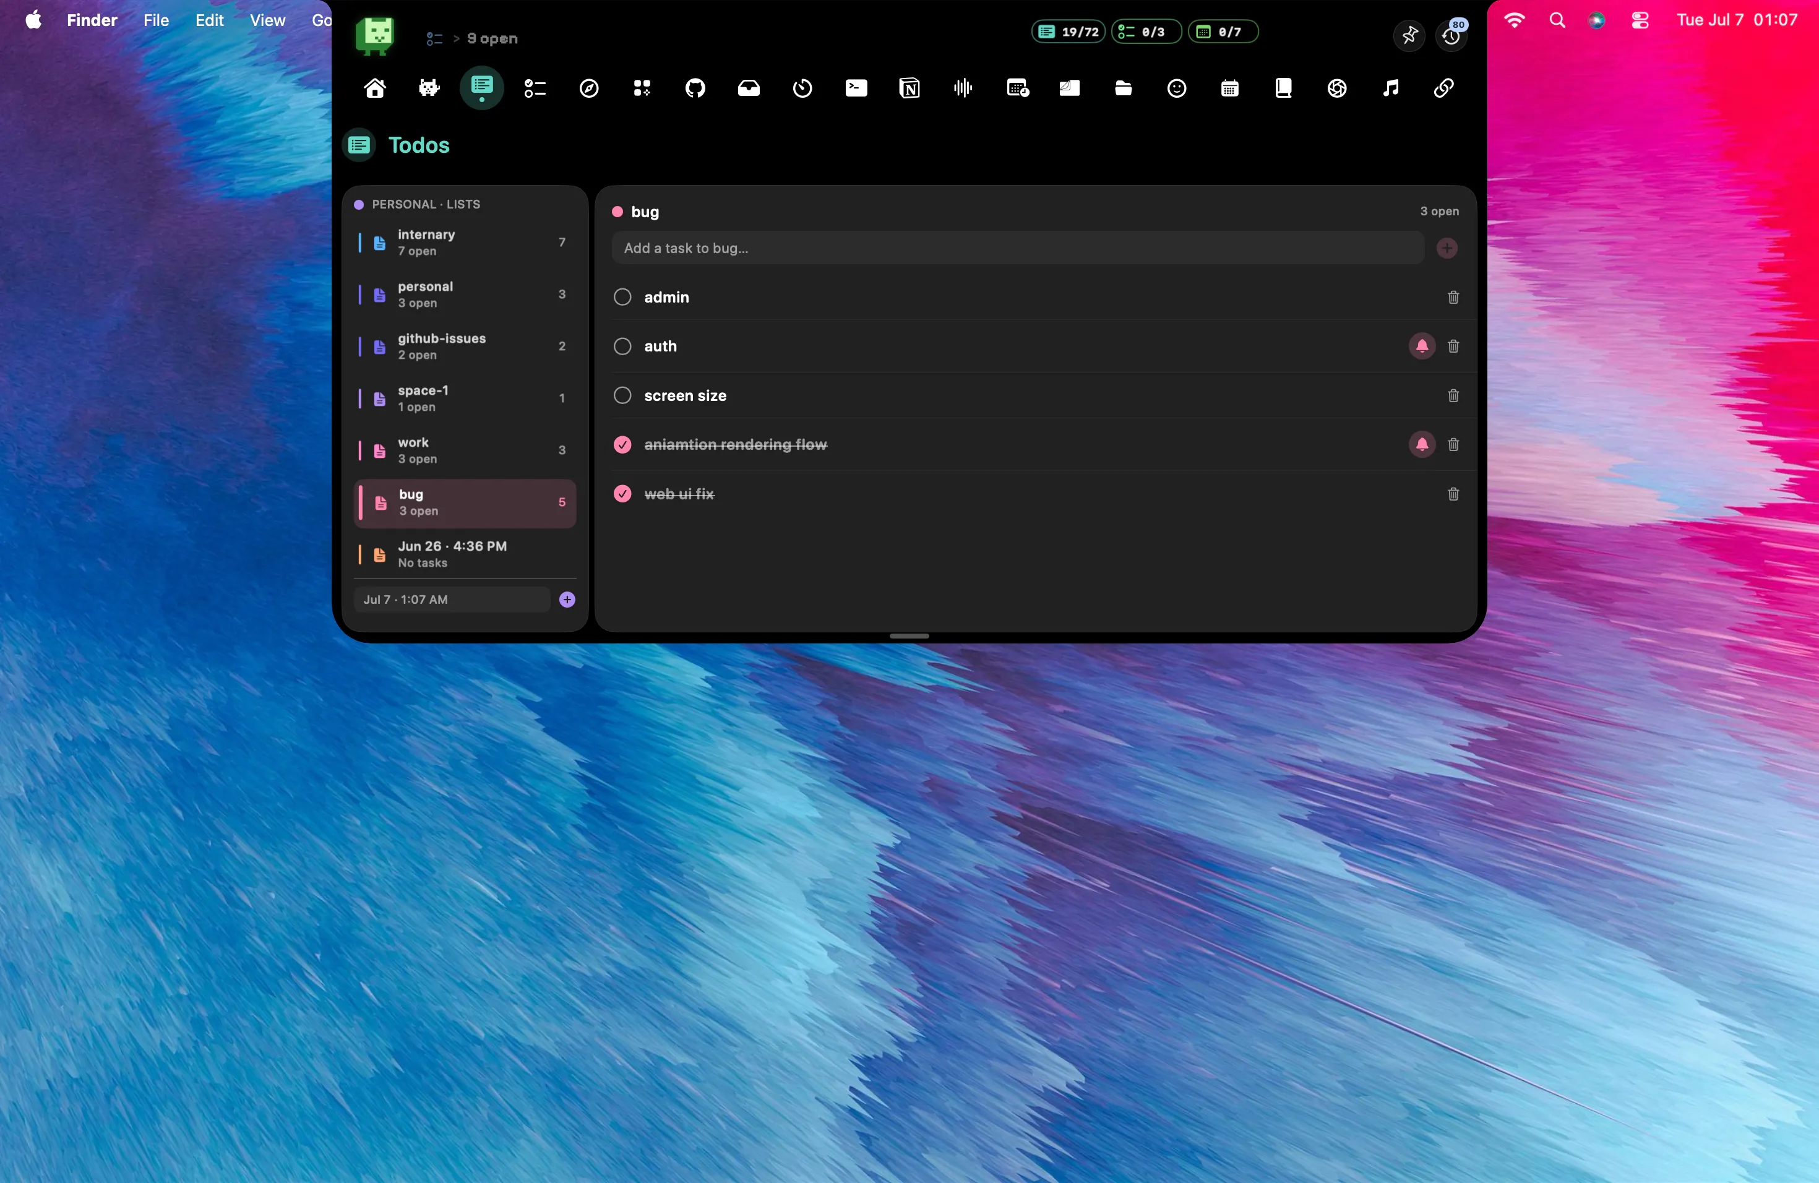Screen dimensions: 1819x1183
Task: Select the work list
Action: [465, 450]
